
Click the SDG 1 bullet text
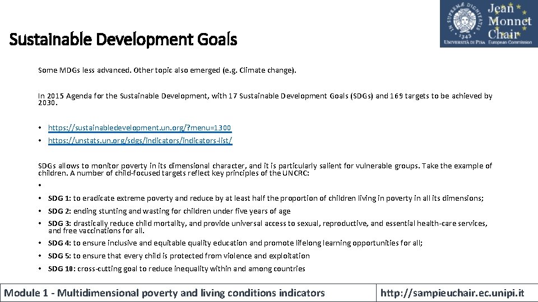click(x=266, y=198)
